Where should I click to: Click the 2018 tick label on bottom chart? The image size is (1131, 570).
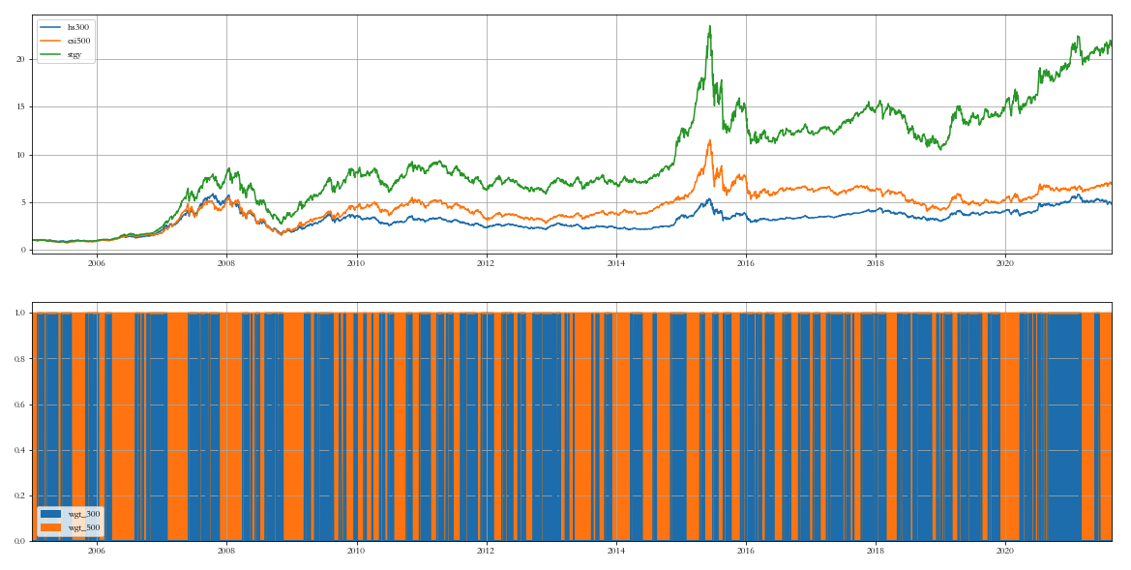pyautogui.click(x=876, y=550)
